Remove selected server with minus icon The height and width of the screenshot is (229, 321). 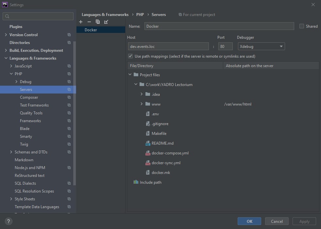[x=89, y=22]
